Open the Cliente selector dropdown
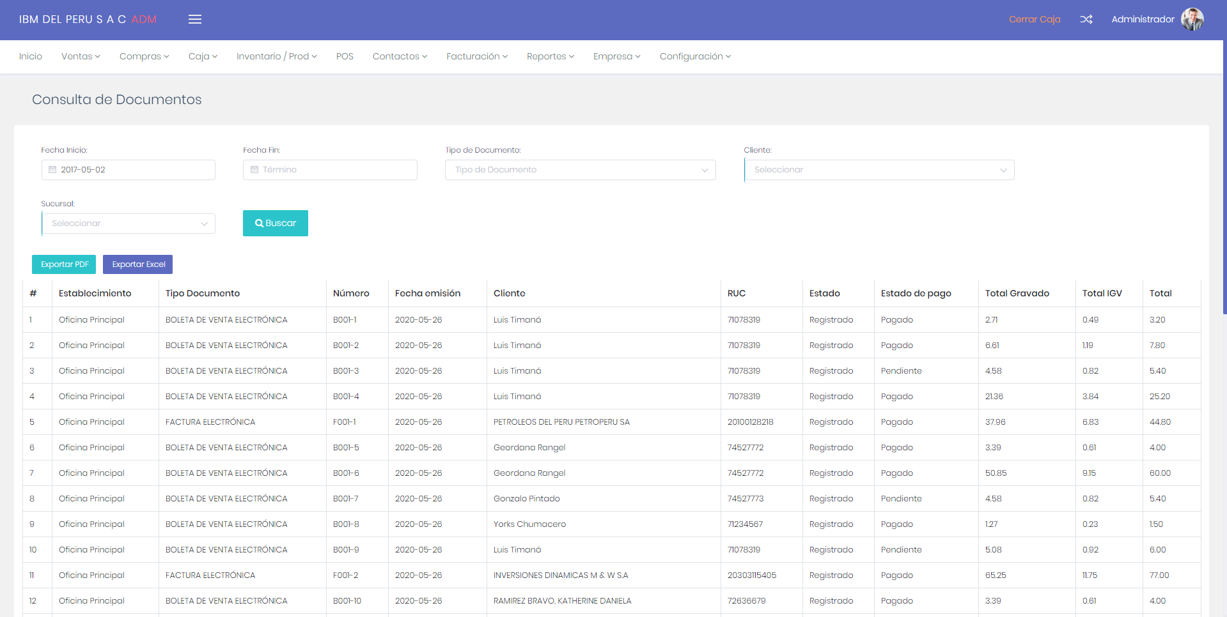 coord(879,170)
